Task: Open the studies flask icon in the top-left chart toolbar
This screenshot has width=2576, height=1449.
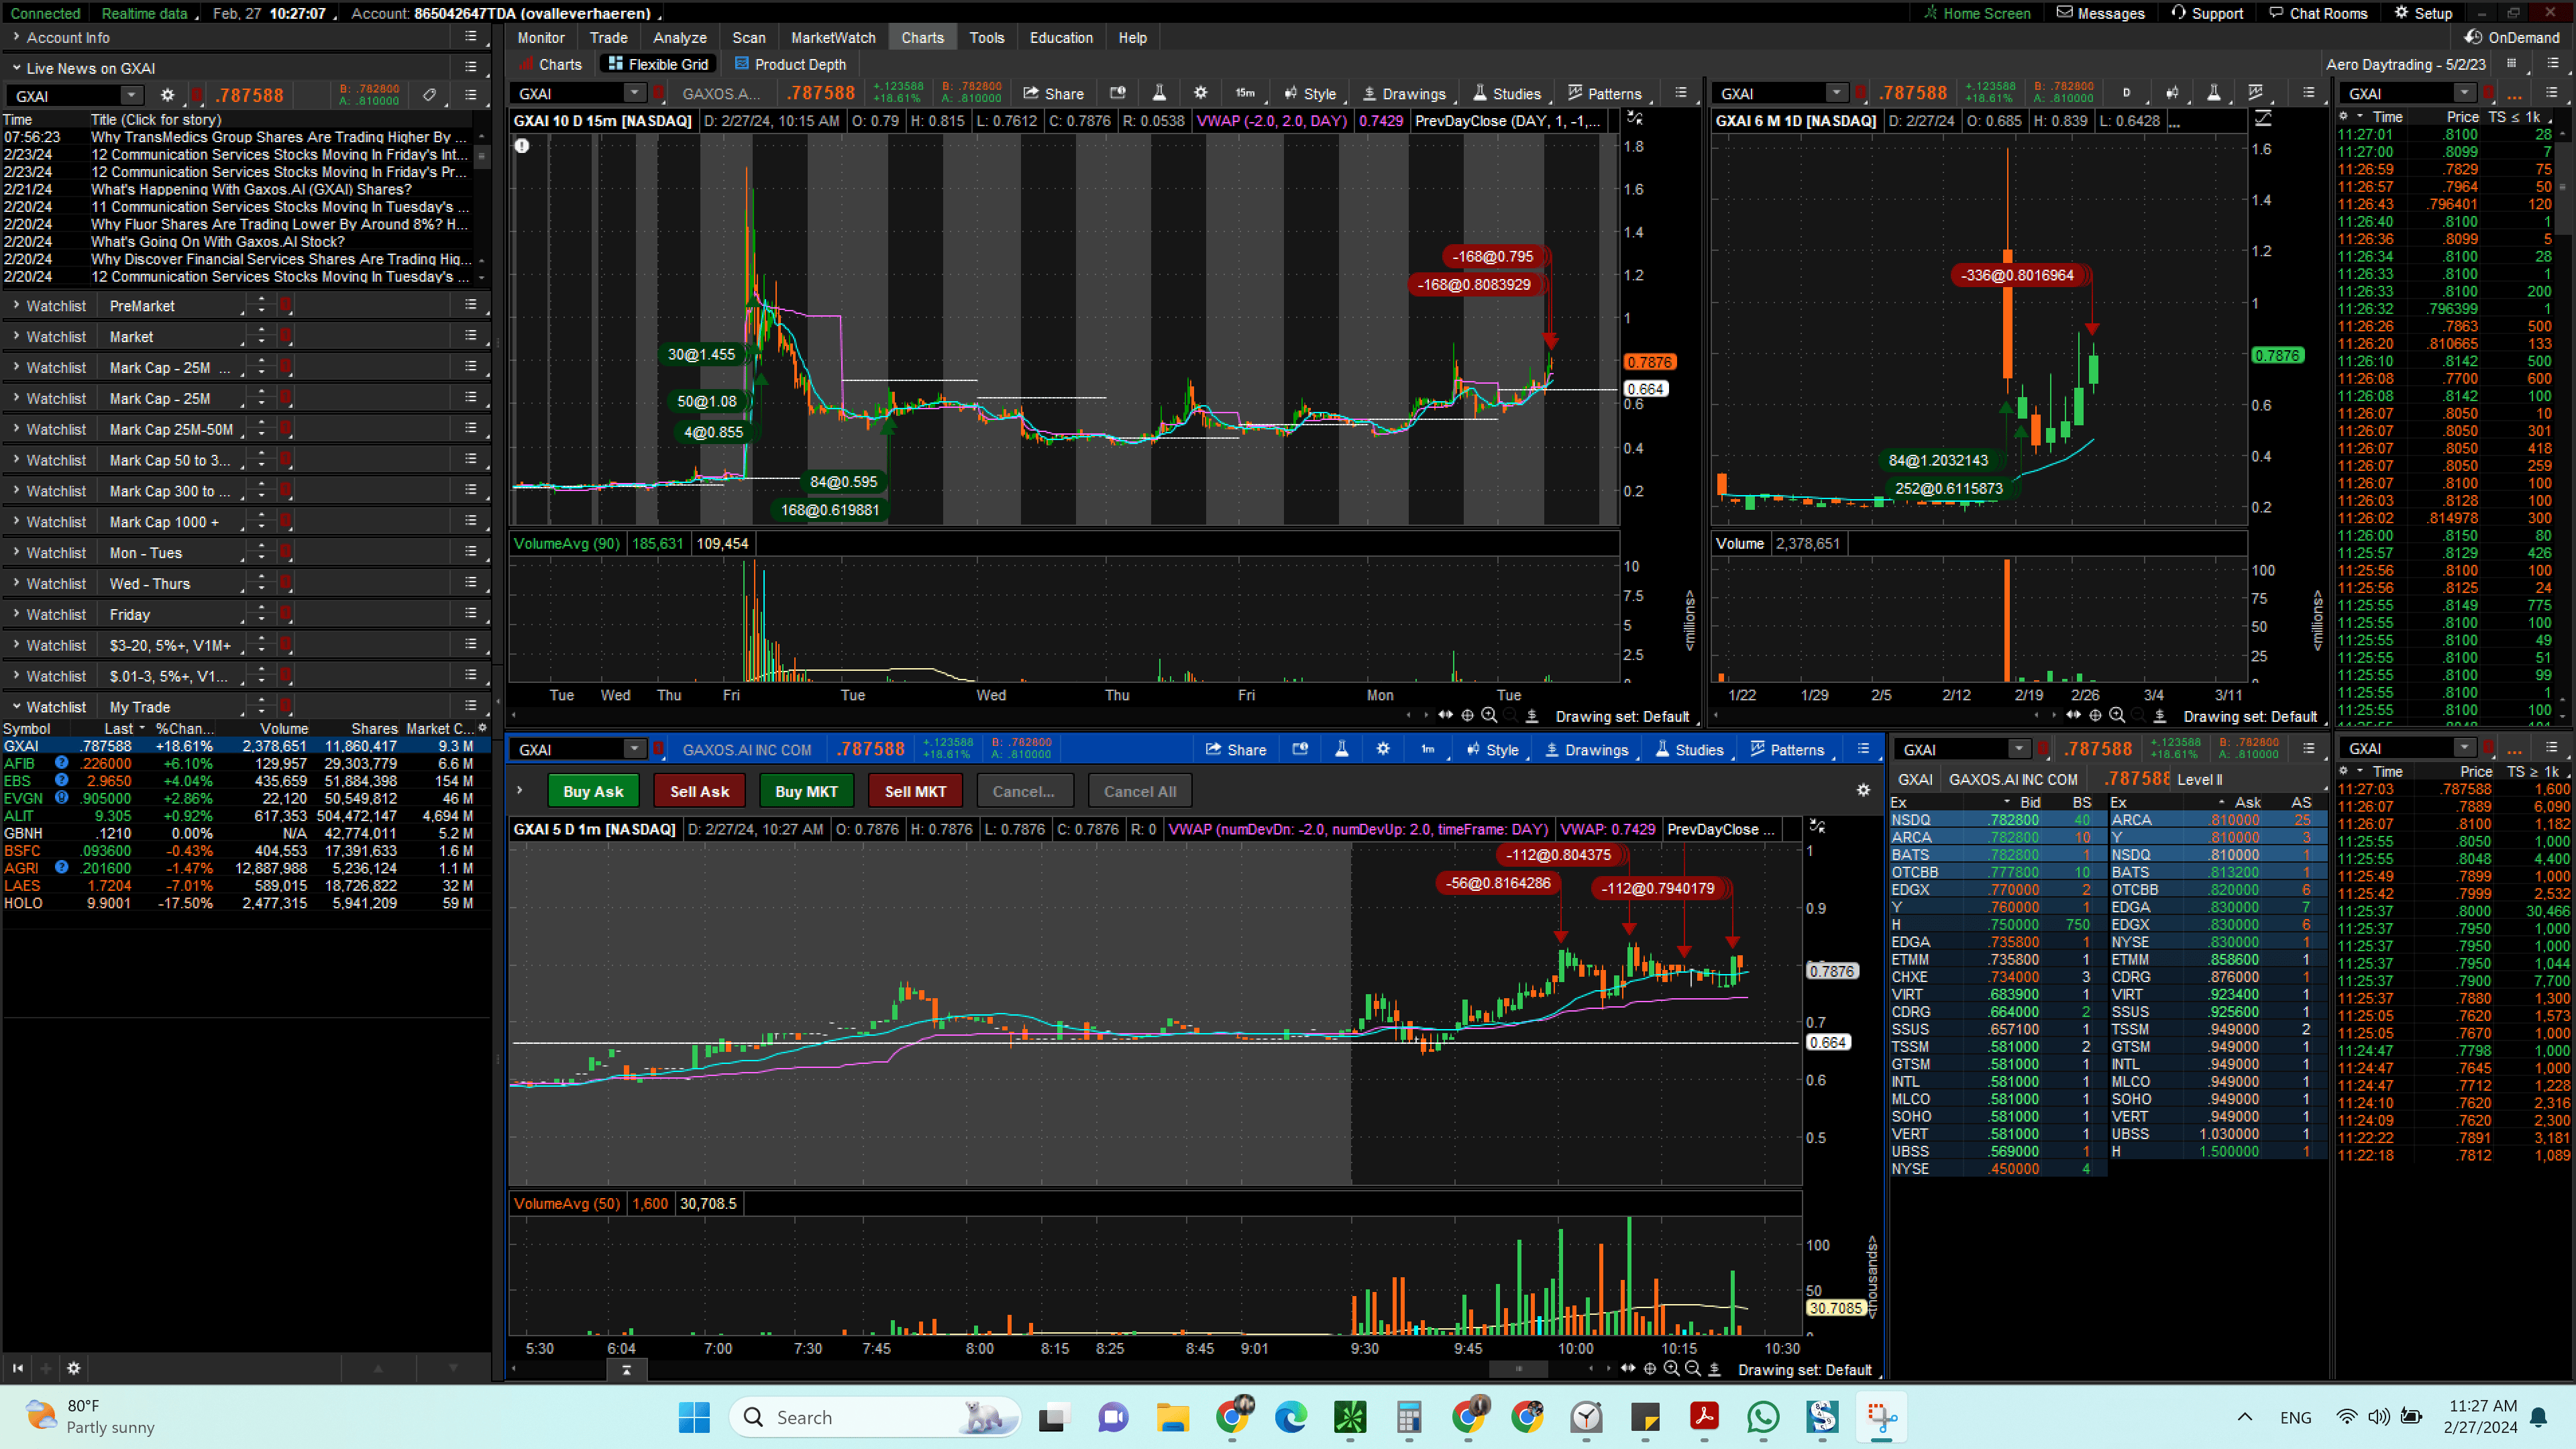Action: point(1159,93)
